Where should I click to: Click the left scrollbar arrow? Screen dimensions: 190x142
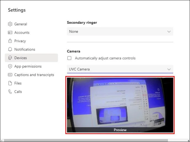(x=1, y=141)
